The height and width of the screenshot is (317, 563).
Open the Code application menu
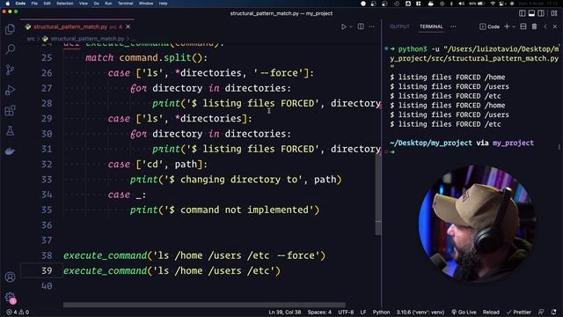pos(20,4)
